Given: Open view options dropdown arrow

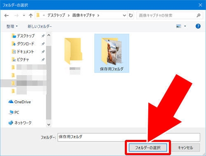Looking at the screenshot, I should (x=185, y=26).
